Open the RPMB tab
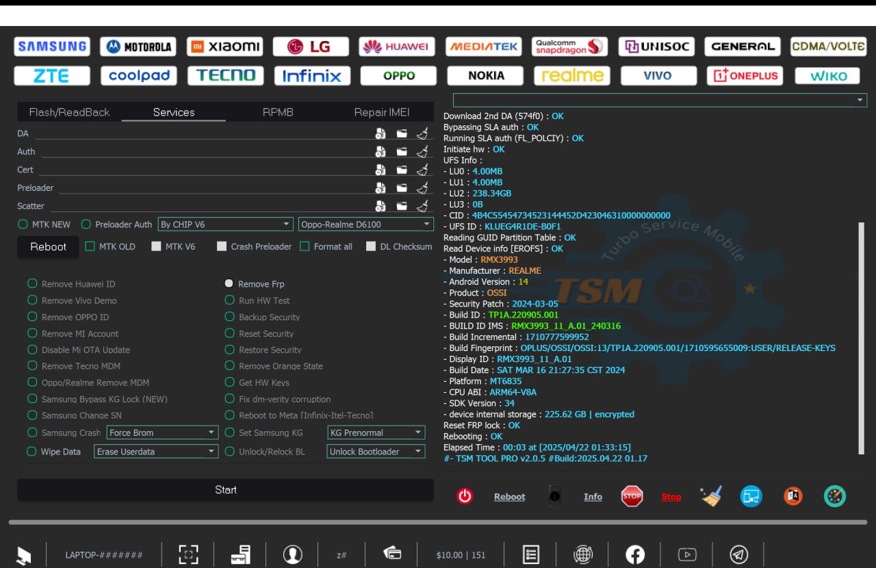Screen dimensions: 876x568 [x=278, y=112]
